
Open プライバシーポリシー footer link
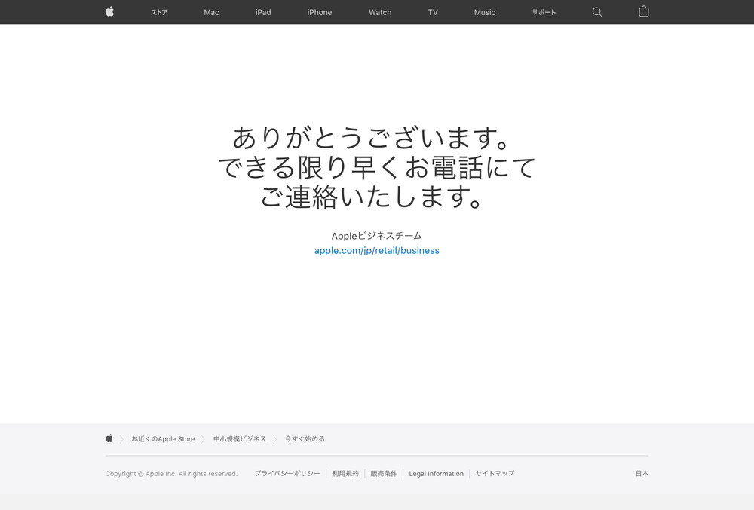click(287, 474)
